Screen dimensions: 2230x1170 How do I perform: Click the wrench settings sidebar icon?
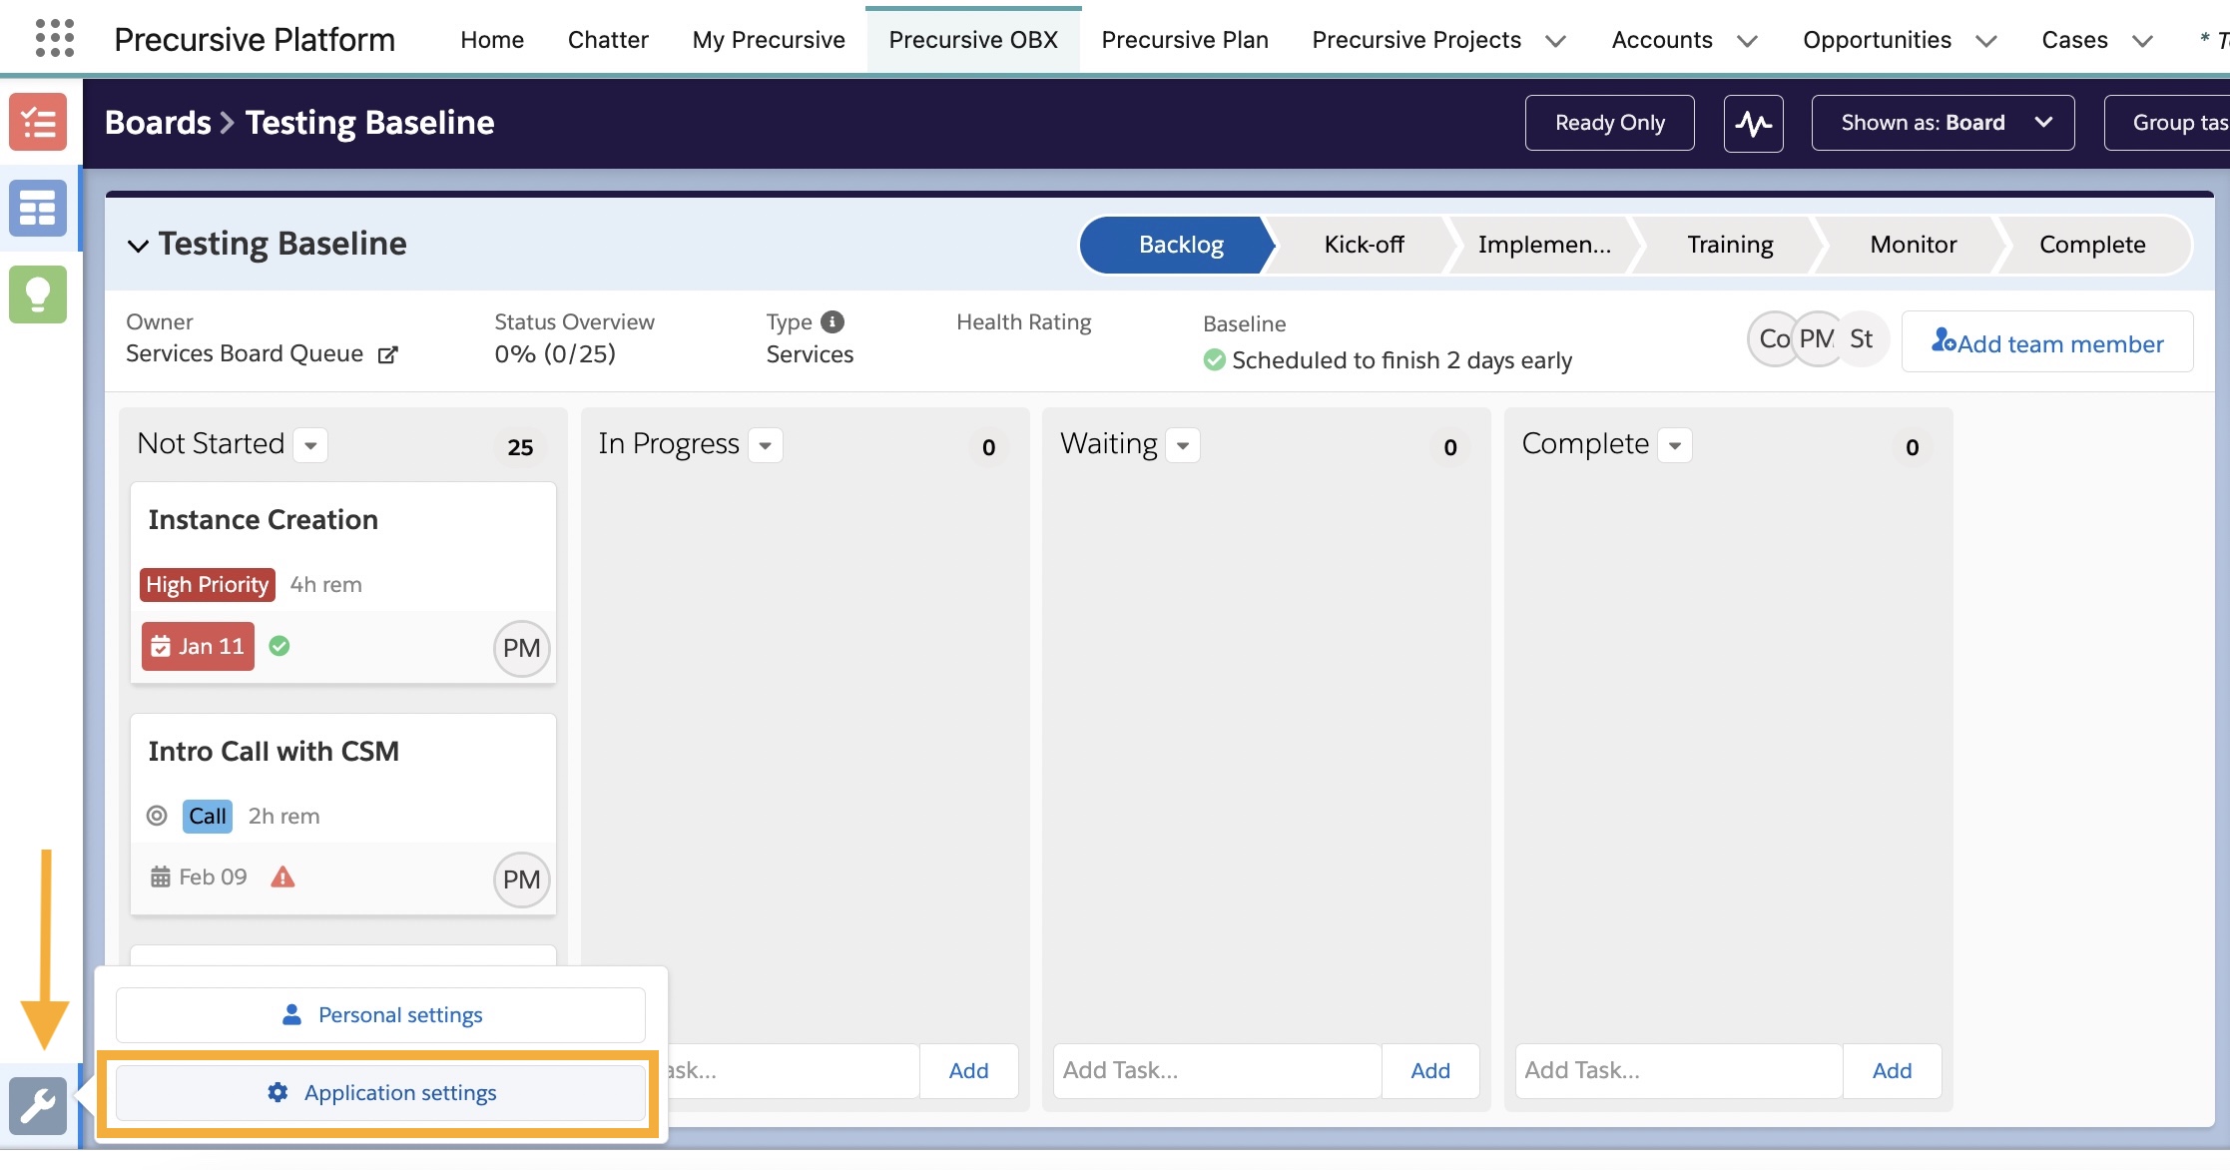click(38, 1106)
